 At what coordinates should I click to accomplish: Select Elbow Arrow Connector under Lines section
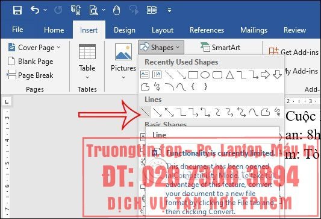[193, 112]
